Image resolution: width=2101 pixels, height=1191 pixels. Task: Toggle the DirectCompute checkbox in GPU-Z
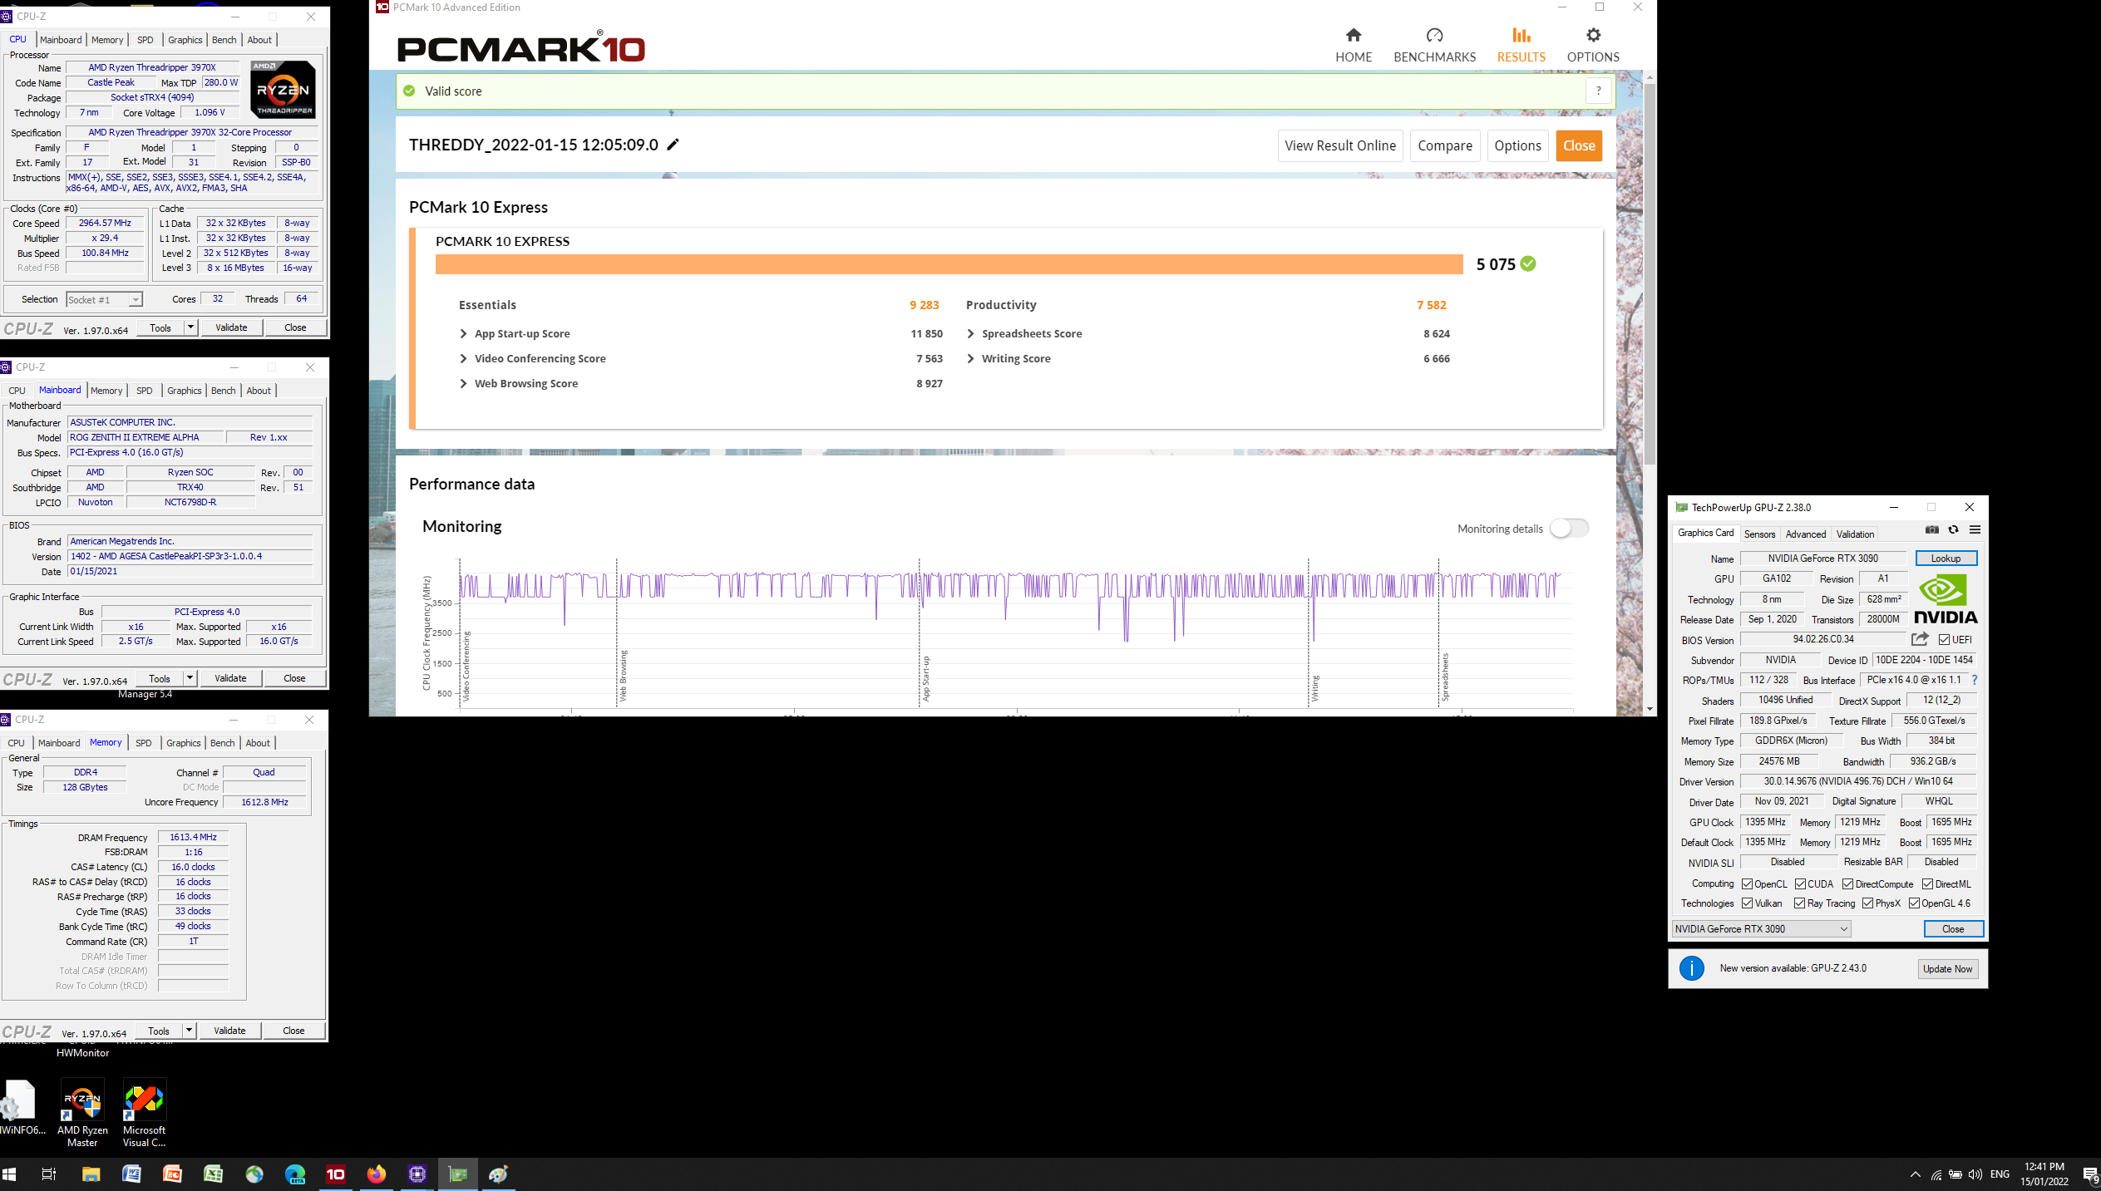tap(1847, 883)
